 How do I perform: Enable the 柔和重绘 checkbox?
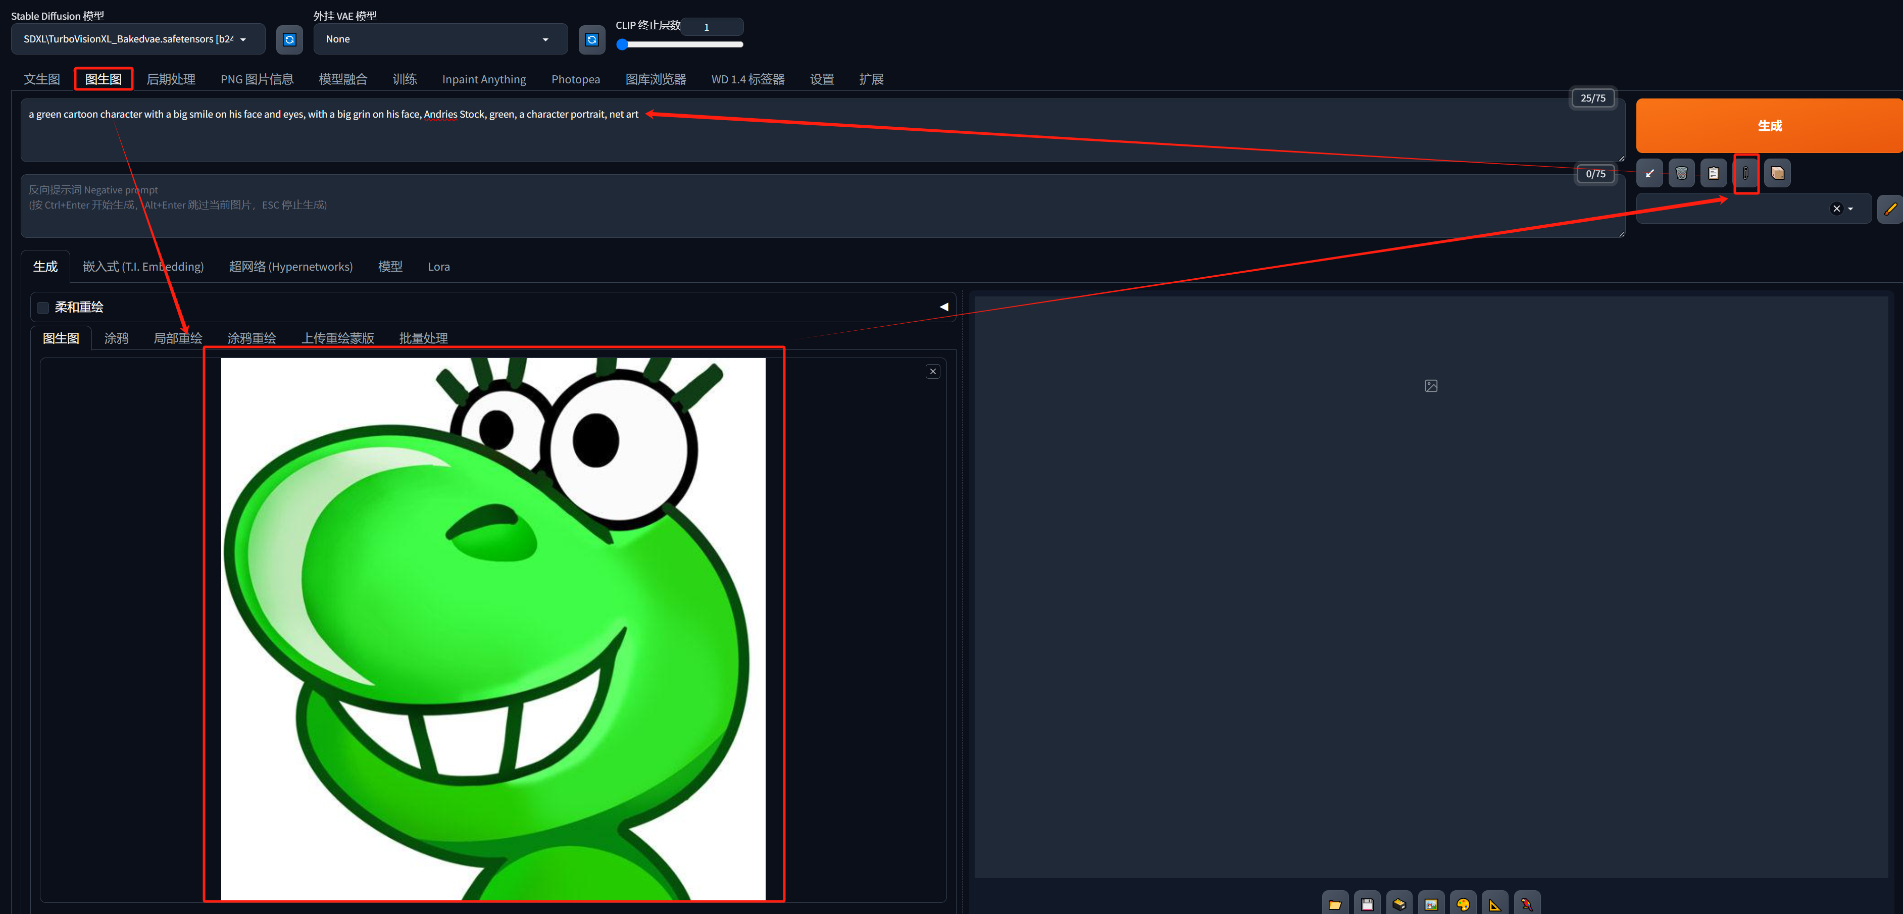coord(43,308)
